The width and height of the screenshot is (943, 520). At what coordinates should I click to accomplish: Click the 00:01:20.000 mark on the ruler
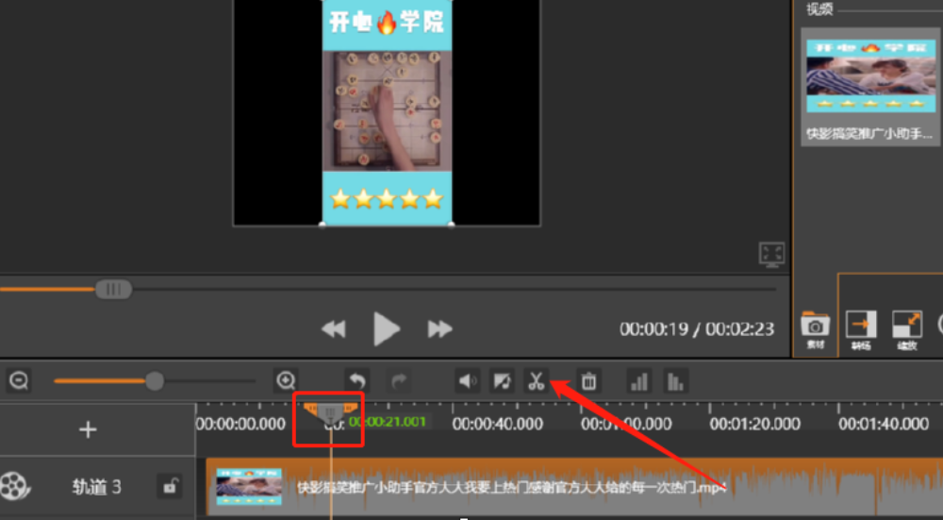point(754,424)
